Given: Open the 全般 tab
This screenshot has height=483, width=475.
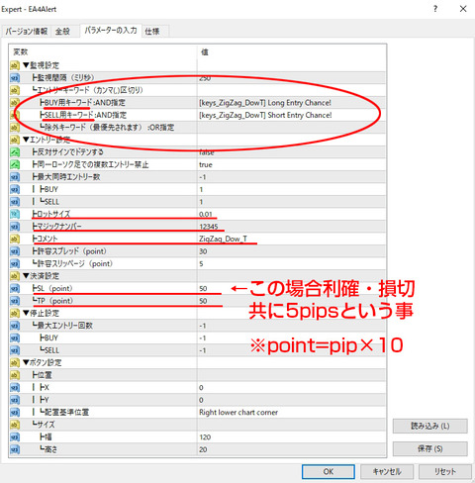Looking at the screenshot, I should coord(62,32).
